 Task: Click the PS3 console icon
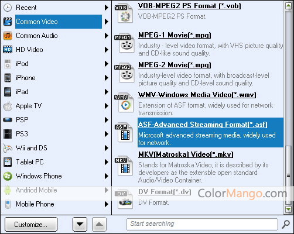(8, 134)
